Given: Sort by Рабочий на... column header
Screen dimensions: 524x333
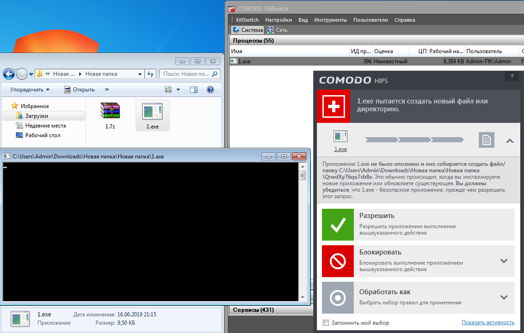Looking at the screenshot, I should [446, 51].
